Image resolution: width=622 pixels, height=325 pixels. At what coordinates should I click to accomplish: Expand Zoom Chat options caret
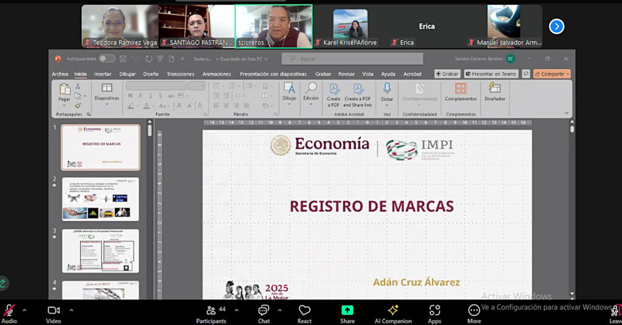click(x=279, y=310)
